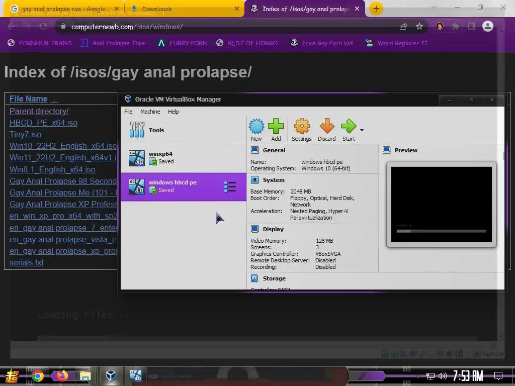Screen dimensions: 515x386
Task: Bookmark this page with the star icon
Action: pos(419,27)
